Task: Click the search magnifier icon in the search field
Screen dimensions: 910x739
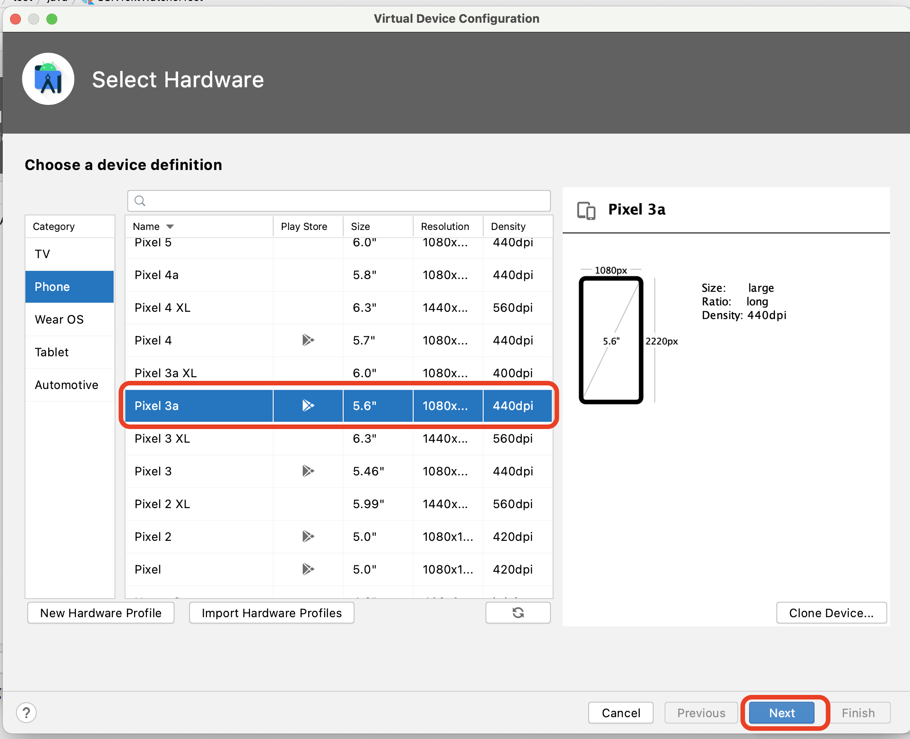Action: pyautogui.click(x=140, y=201)
